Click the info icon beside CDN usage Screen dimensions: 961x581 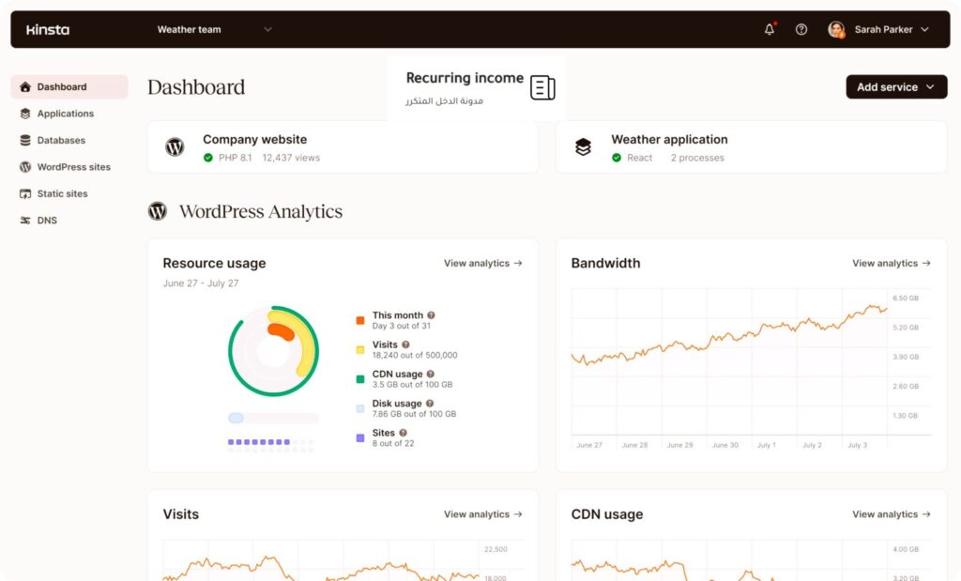pyautogui.click(x=430, y=374)
